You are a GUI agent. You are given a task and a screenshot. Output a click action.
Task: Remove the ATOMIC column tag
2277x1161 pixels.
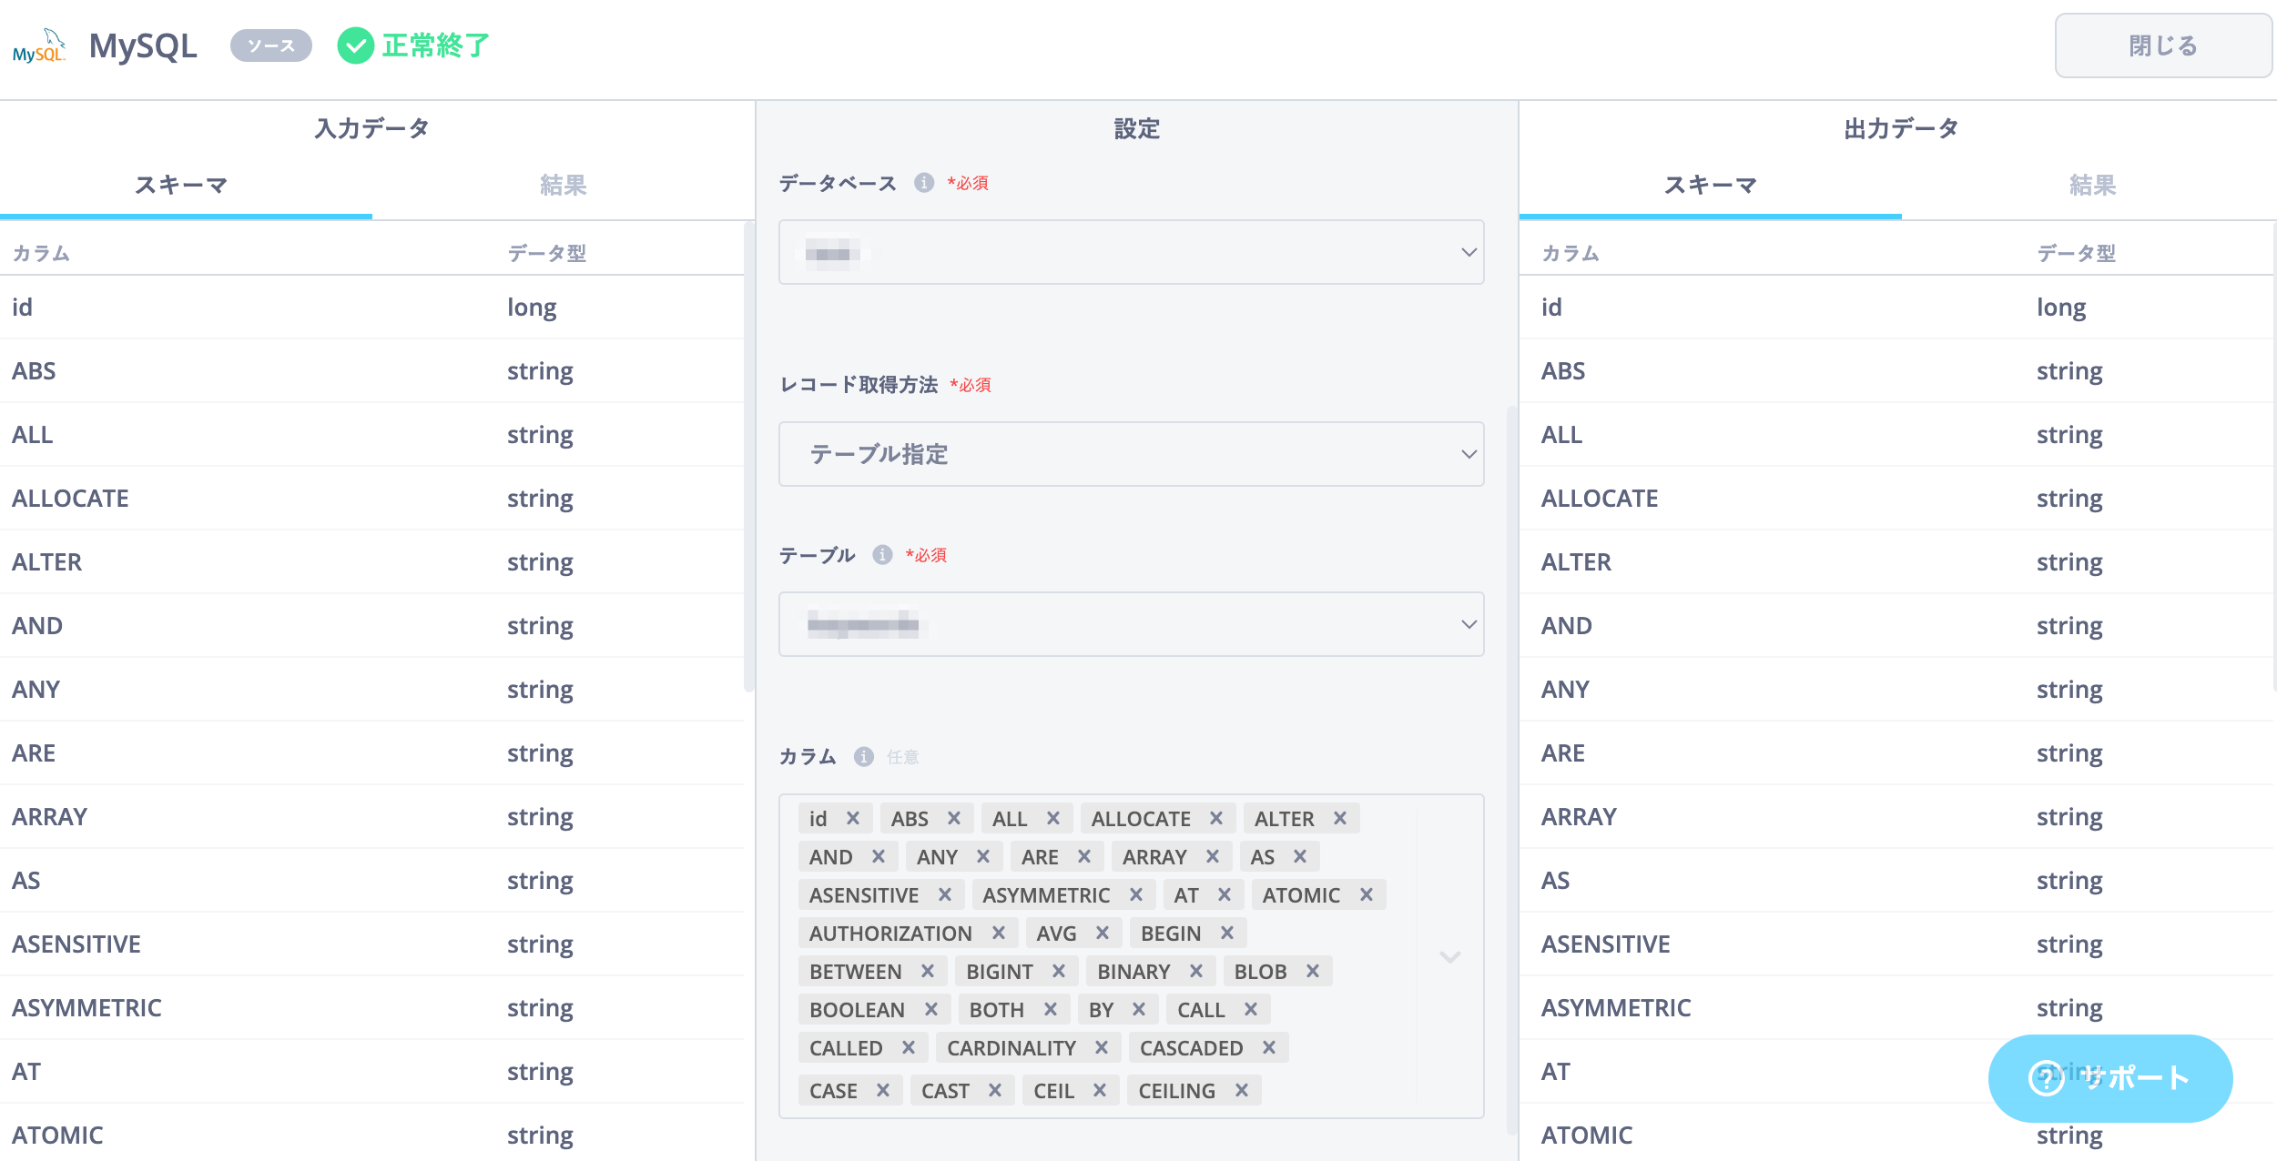point(1367,894)
